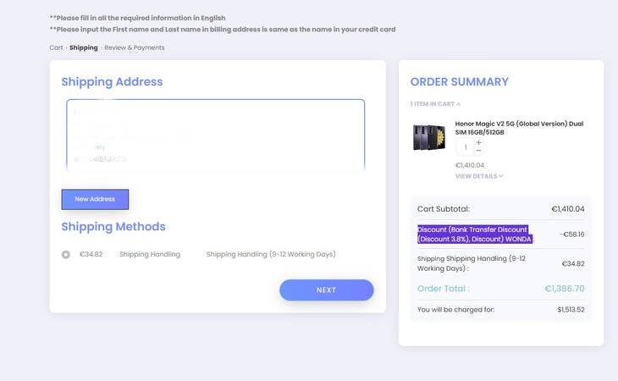Go back to the Cart breadcrumb
618x381 pixels.
[x=56, y=47]
